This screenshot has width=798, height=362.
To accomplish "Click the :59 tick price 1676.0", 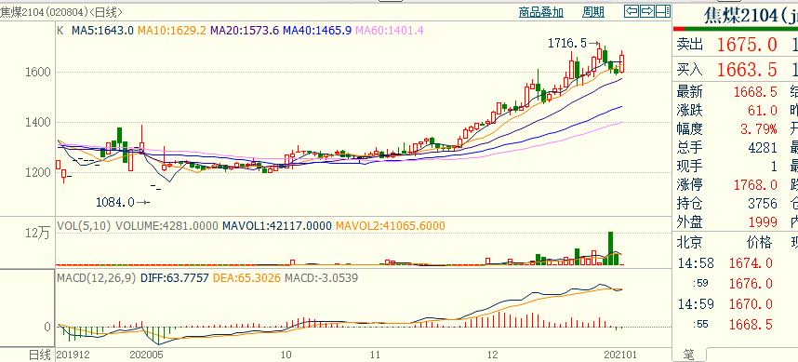I will click(x=751, y=284).
